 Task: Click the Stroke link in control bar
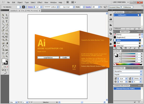(x=30, y=7)
